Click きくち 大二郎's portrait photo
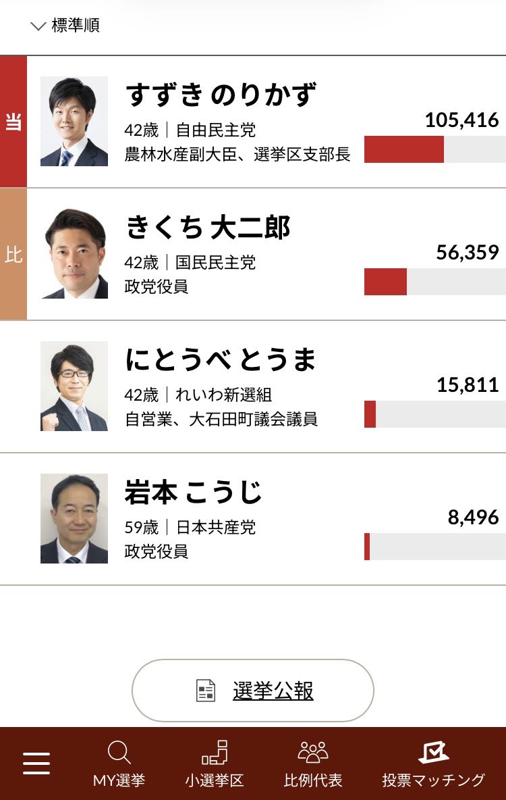This screenshot has height=800, width=506. pos(74,254)
